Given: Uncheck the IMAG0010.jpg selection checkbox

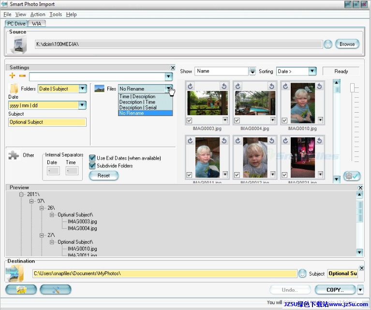Looking at the screenshot, I should tap(284, 120).
